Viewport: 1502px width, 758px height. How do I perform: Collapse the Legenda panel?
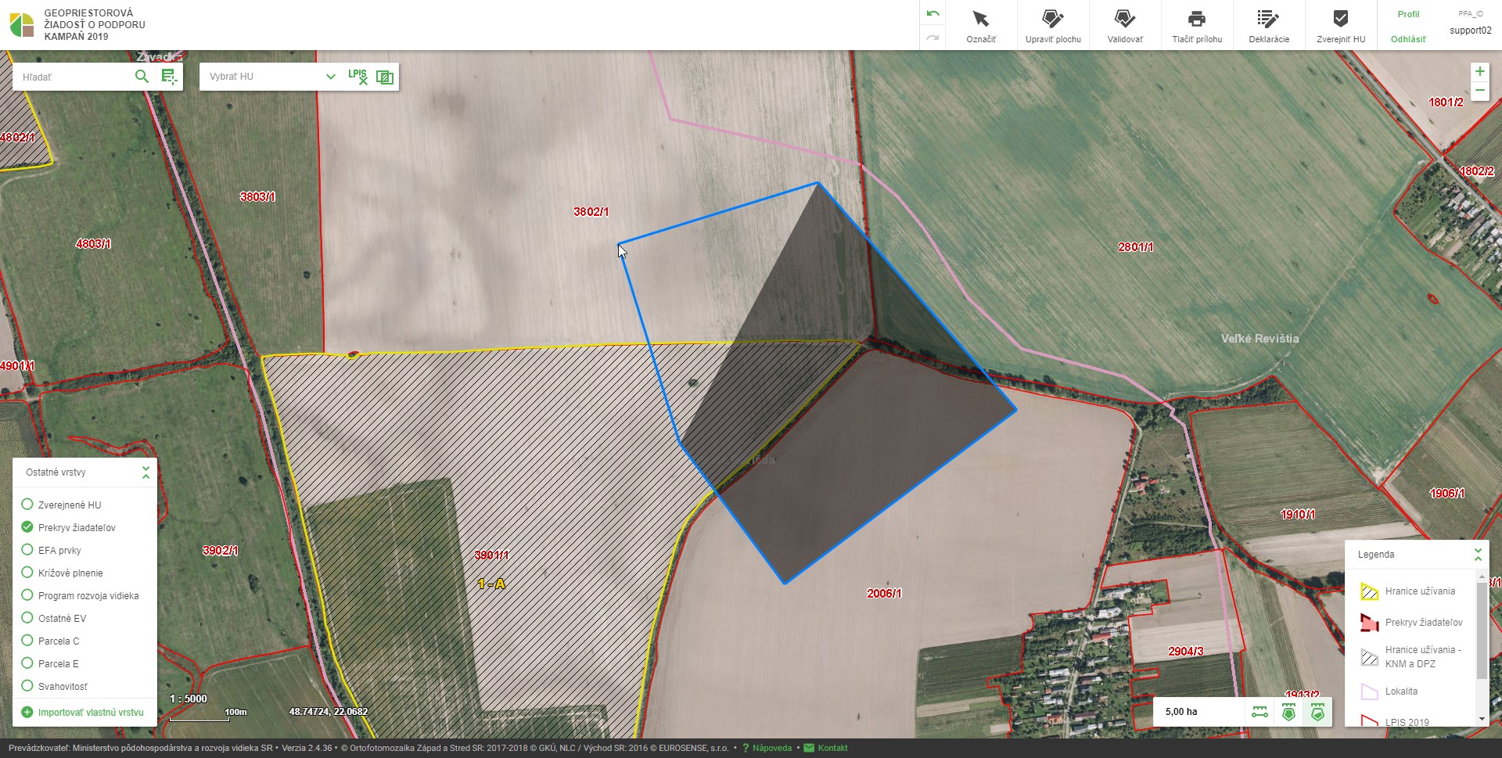tap(1478, 555)
